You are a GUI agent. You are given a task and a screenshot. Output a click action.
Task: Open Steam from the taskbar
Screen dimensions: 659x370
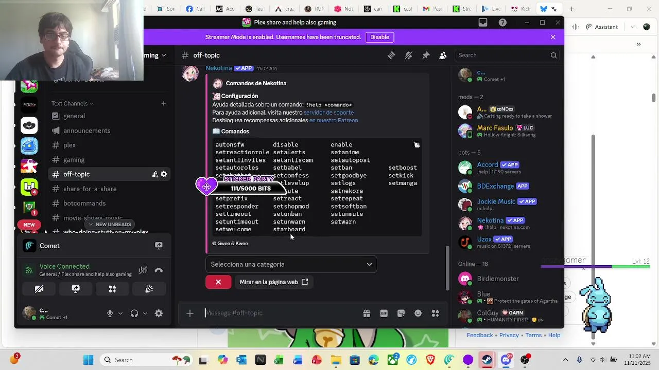487,360
